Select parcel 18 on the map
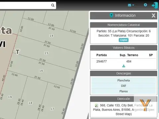Viewport: 159px width, 119px height. click(30, 103)
